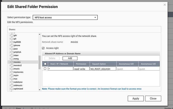Select the git folder icon

pyautogui.click(x=12, y=39)
